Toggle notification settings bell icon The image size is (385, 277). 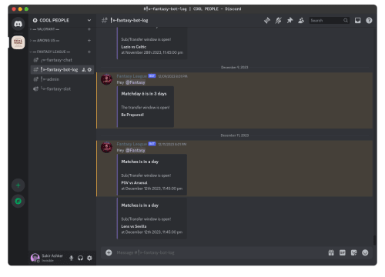click(279, 21)
